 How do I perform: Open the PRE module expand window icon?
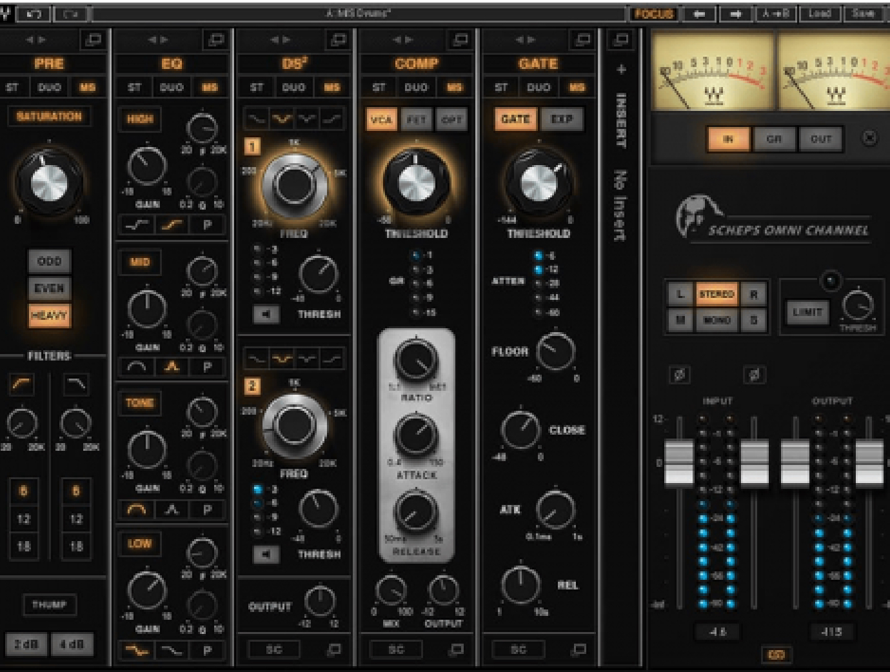point(93,40)
